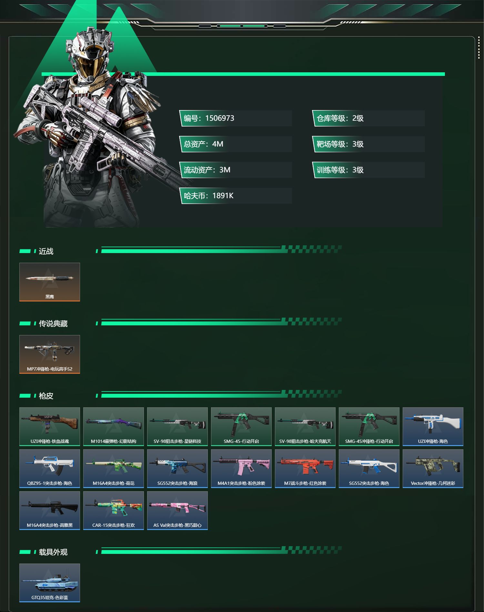This screenshot has width=484, height=612.
Task: Open the Vector冲锋枪-几何迷彩 skin
Action: pyautogui.click(x=433, y=469)
